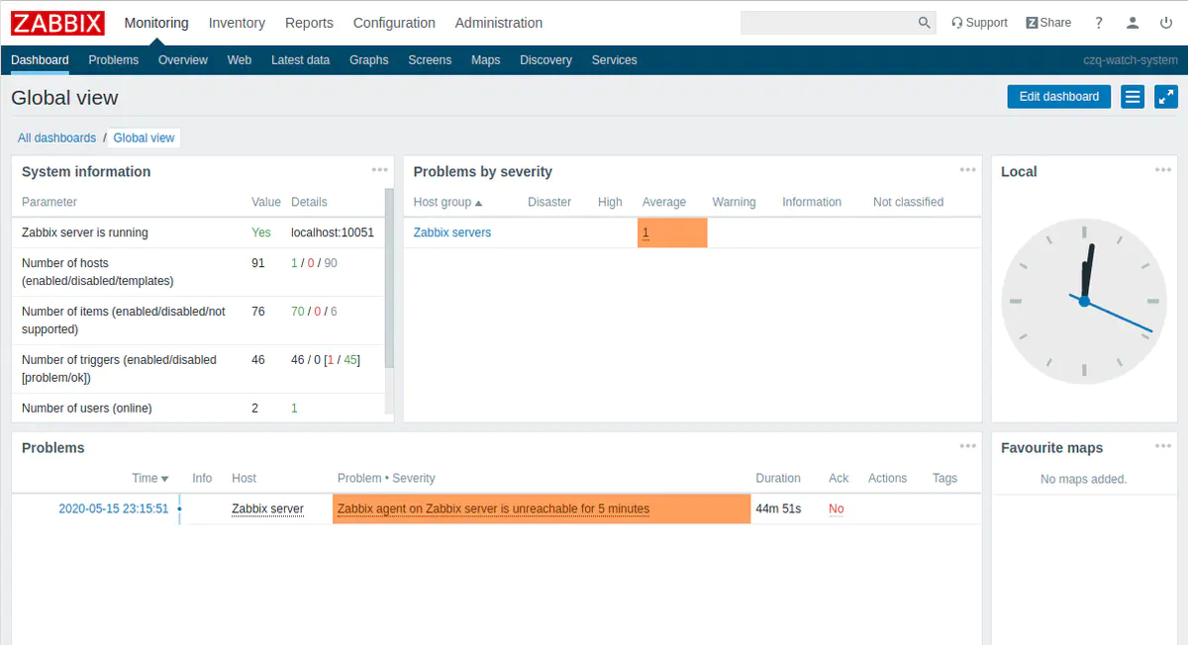
Task: Open the Reports menu
Action: [x=309, y=23]
